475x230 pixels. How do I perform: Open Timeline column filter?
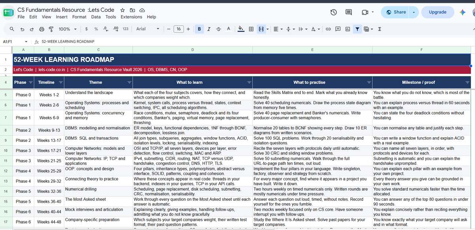point(61,83)
